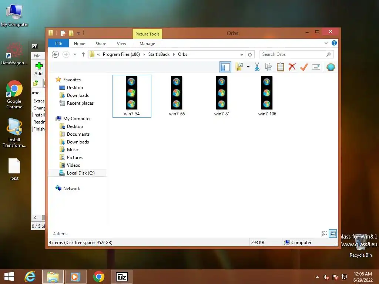Select the win7_66 thumbnail
Viewport: 379px width, 284px height.
[177, 96]
